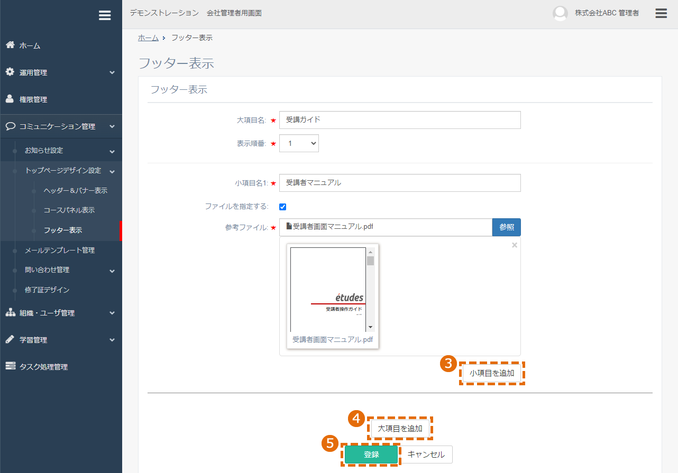Click the PDF preview scrollbar down arrow
The image size is (678, 473).
click(x=371, y=328)
